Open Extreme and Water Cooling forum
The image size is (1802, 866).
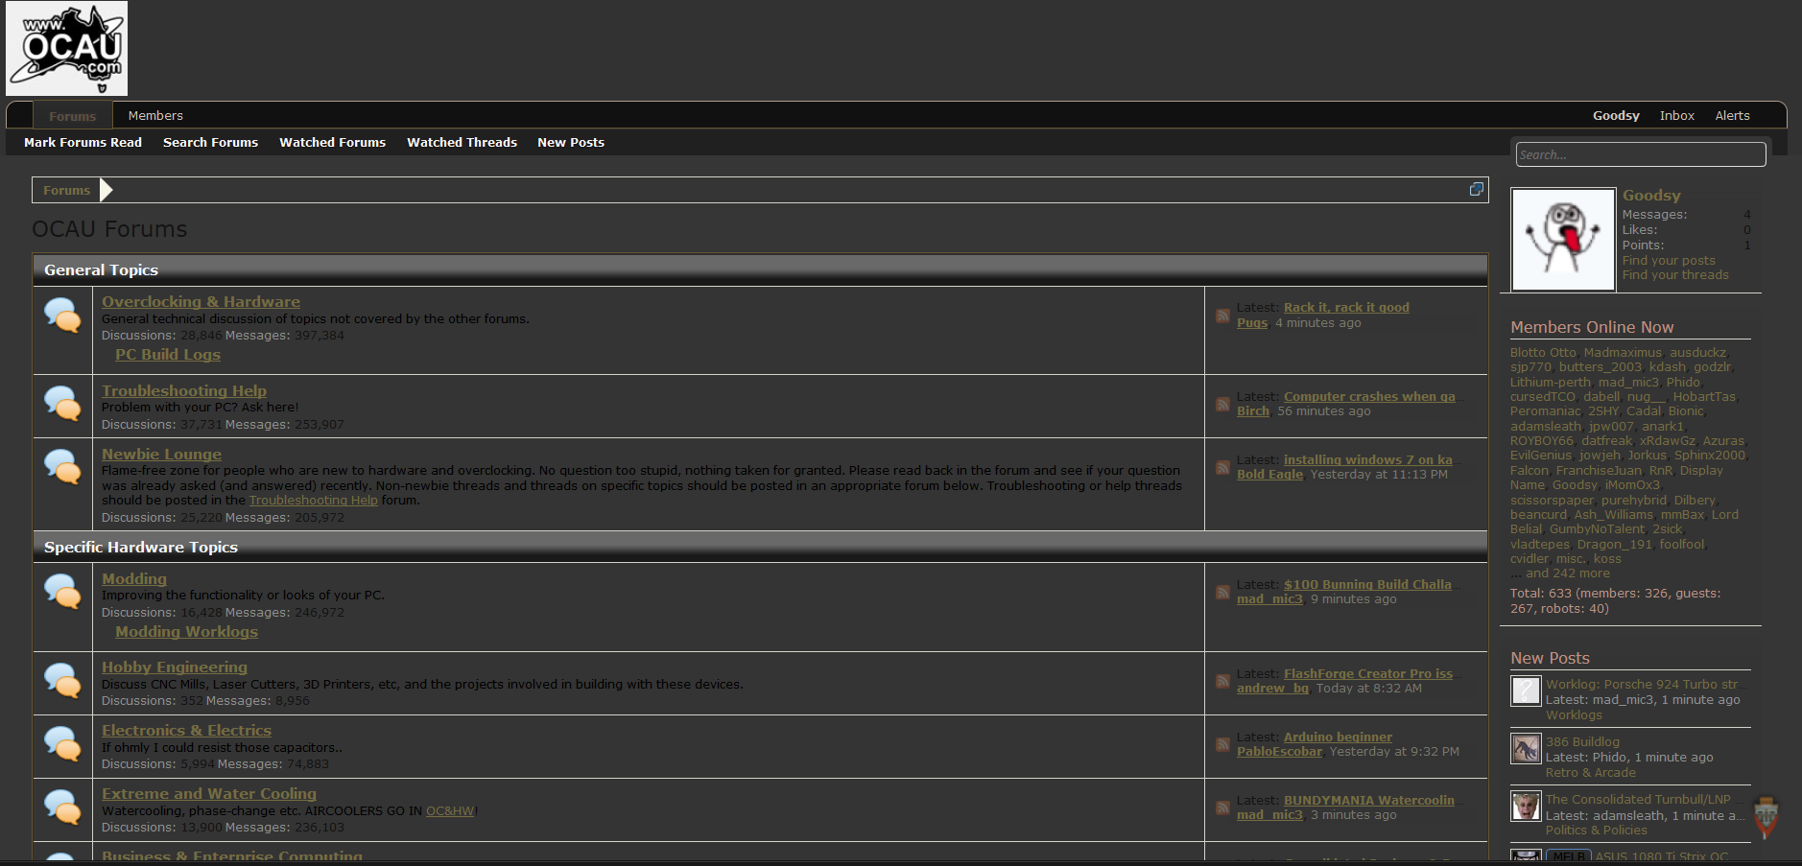pos(209,794)
